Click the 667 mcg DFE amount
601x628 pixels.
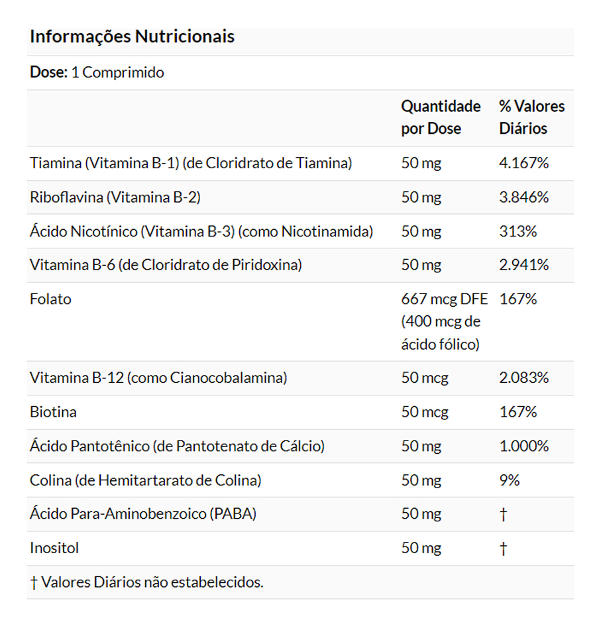pos(444,299)
